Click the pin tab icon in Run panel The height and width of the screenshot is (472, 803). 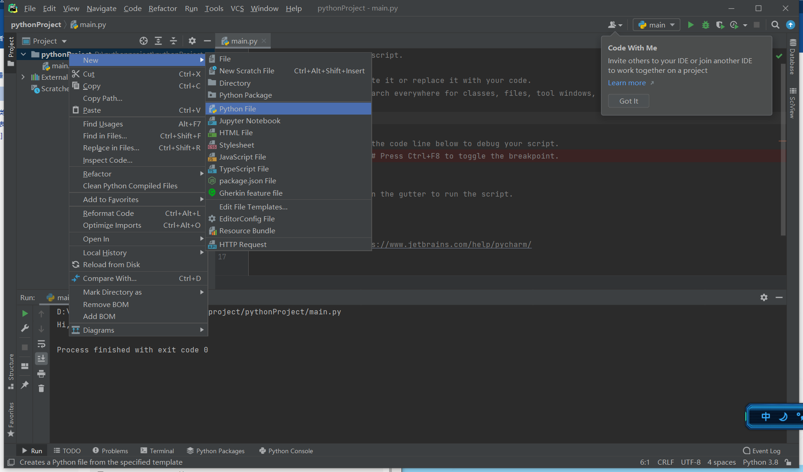pyautogui.click(x=25, y=385)
